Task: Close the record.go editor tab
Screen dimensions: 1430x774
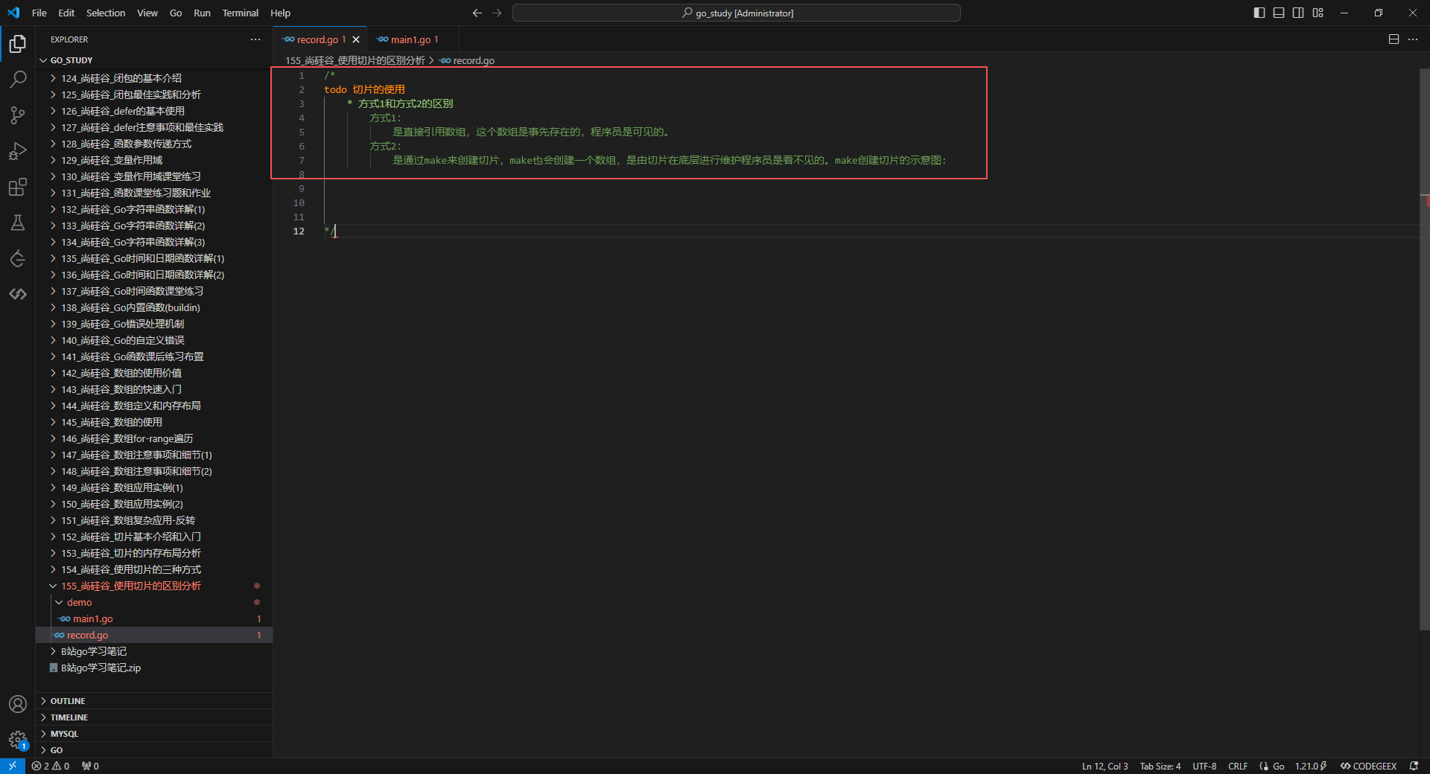Action: [x=356, y=39]
